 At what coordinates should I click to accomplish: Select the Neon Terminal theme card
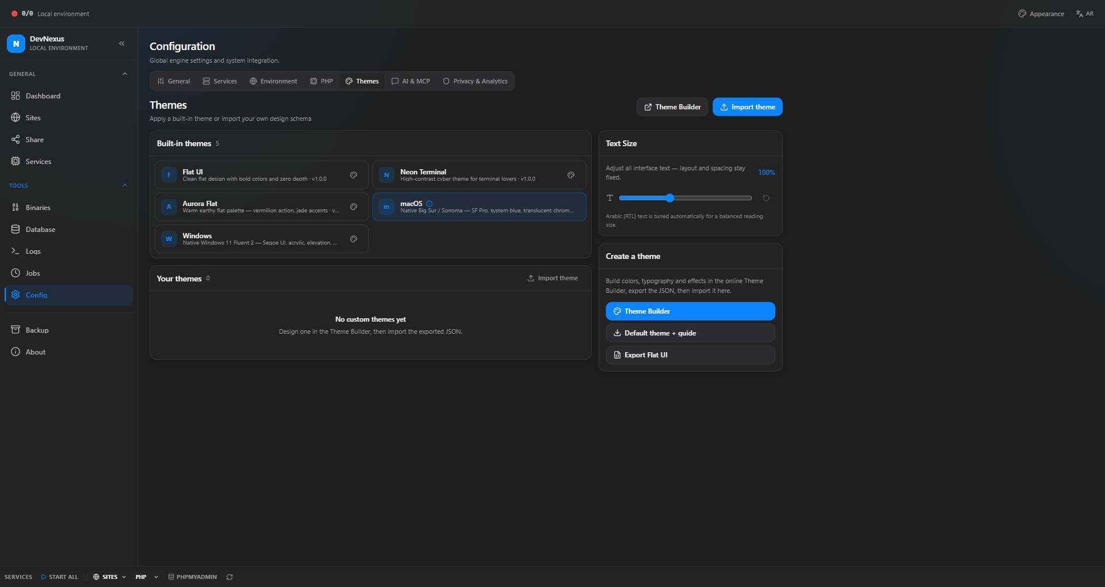[479, 175]
